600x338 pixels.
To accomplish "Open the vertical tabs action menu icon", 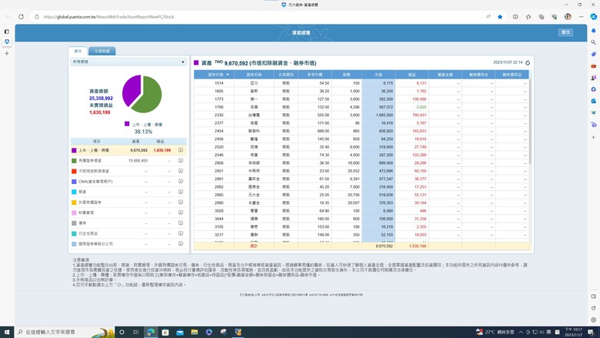I will pos(6,32).
